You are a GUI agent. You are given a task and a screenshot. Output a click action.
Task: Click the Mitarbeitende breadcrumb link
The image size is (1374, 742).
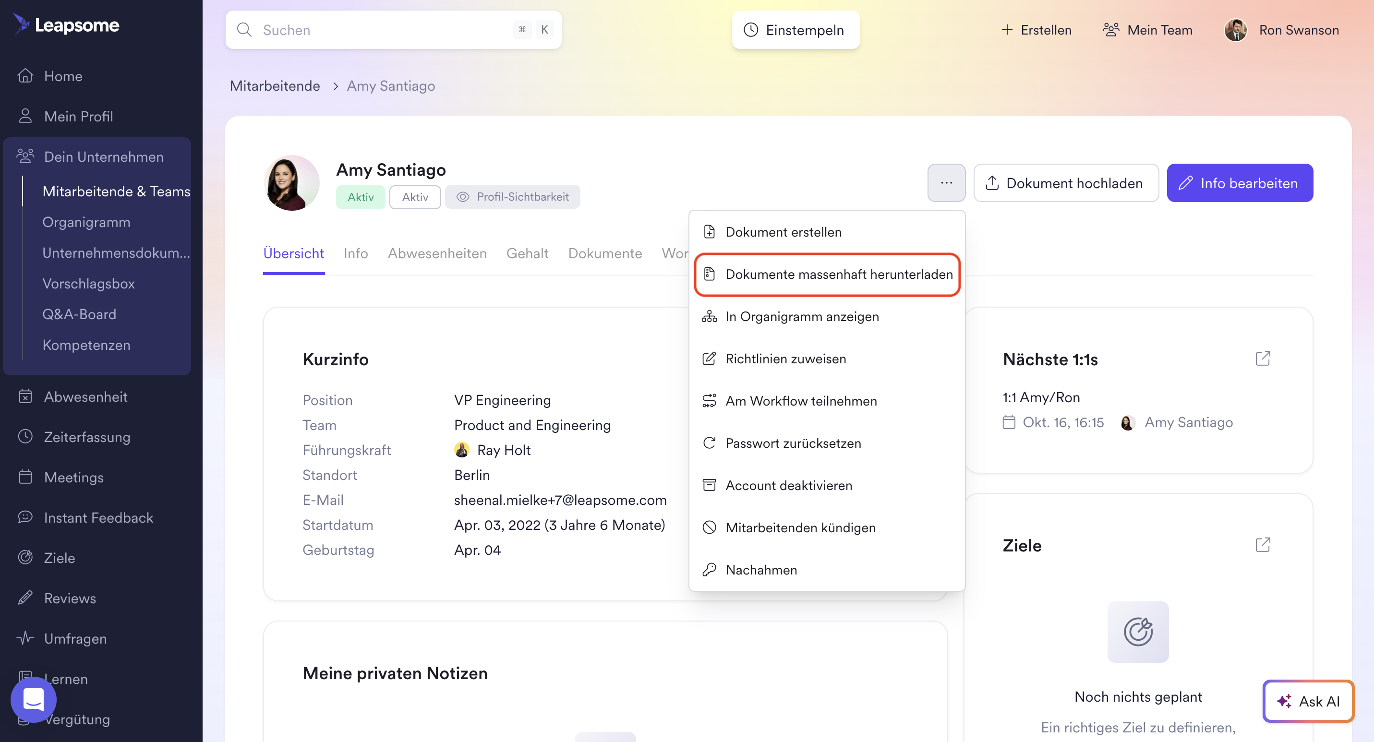275,86
